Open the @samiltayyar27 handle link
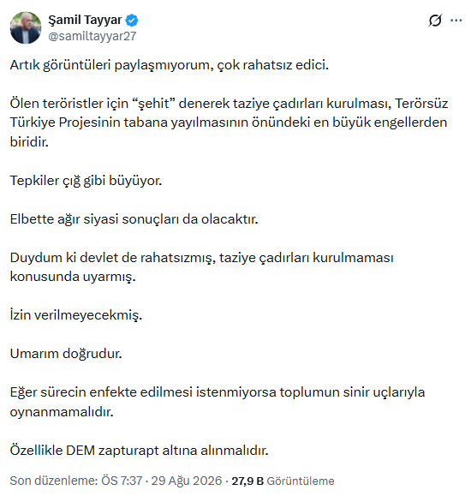This screenshot has height=502, width=471. [92, 36]
